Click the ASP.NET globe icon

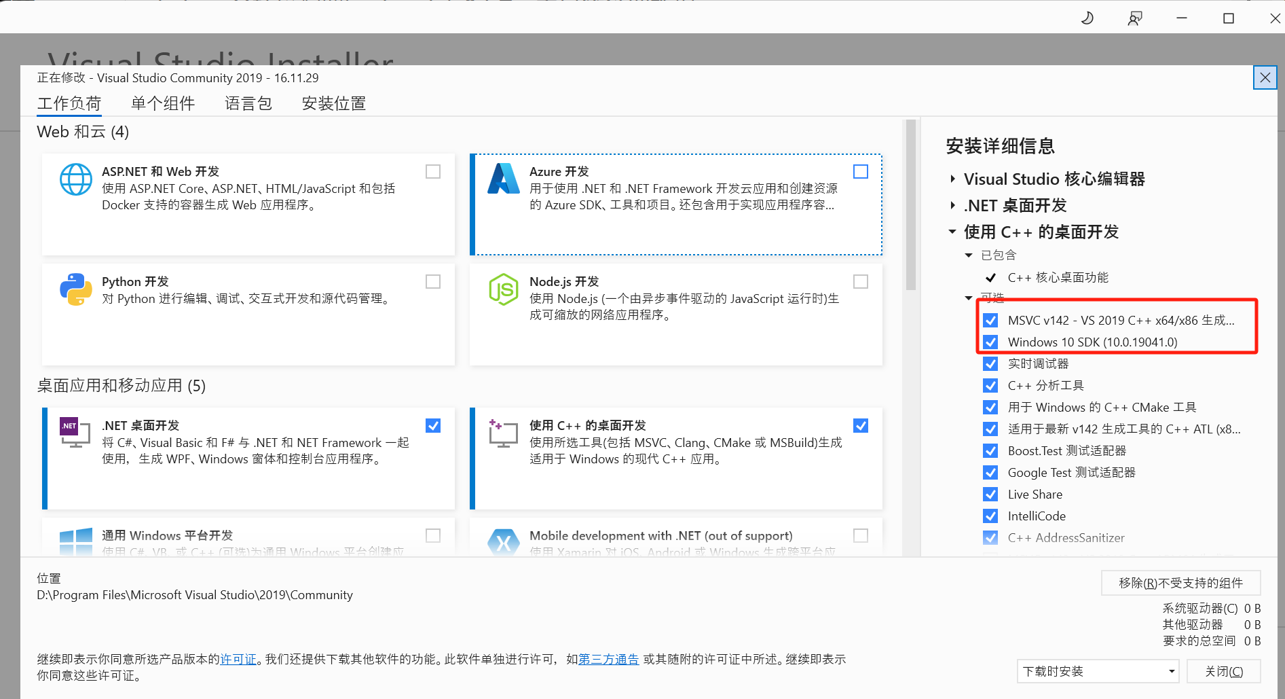coord(76,179)
